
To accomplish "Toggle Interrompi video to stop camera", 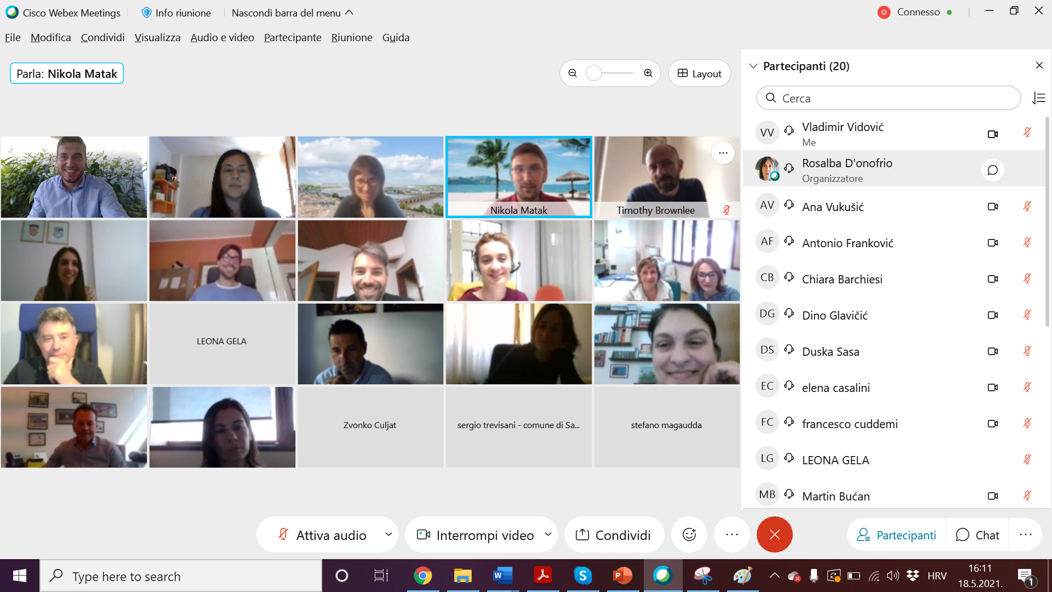I will point(476,535).
